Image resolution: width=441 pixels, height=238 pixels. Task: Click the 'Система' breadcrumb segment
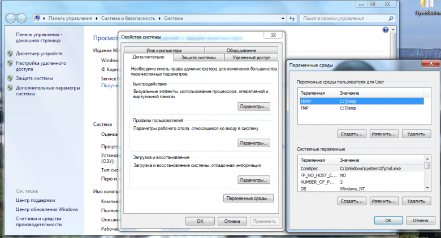[173, 18]
